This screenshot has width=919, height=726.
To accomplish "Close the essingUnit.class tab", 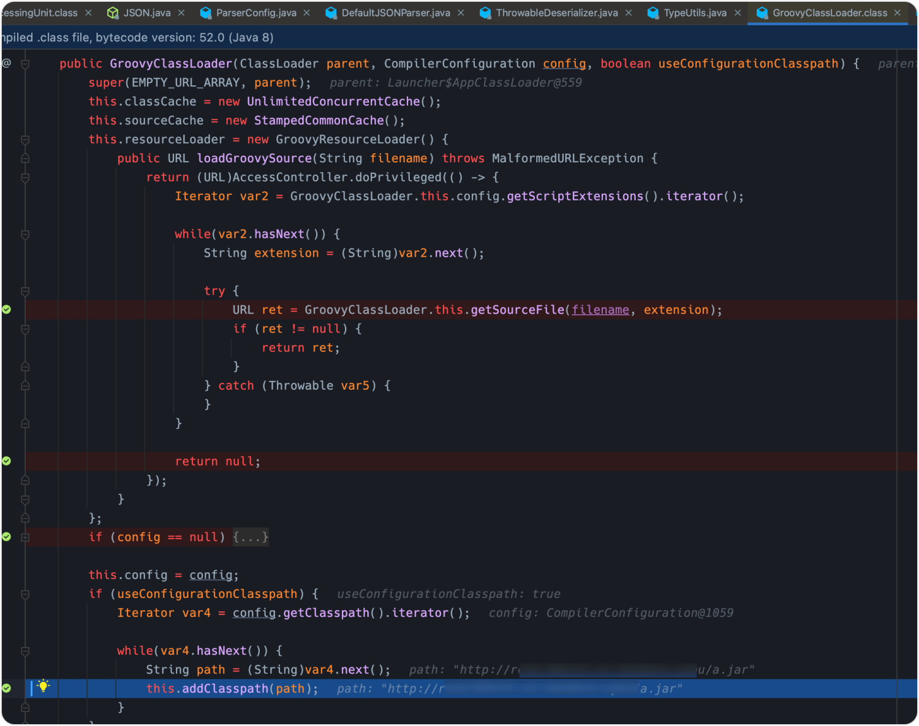I will tap(88, 13).
